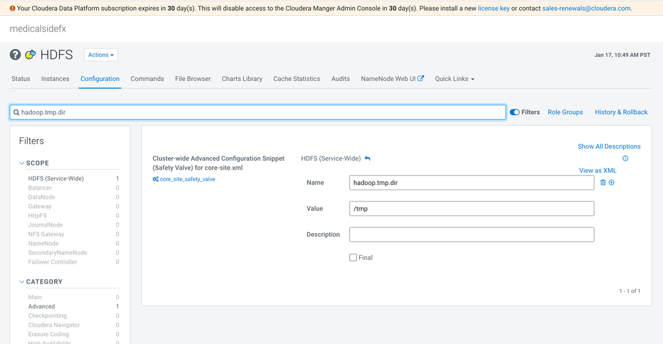Filter by HDFS (Service-Wide) scope
The height and width of the screenshot is (344, 663).
pyautogui.click(x=56, y=178)
